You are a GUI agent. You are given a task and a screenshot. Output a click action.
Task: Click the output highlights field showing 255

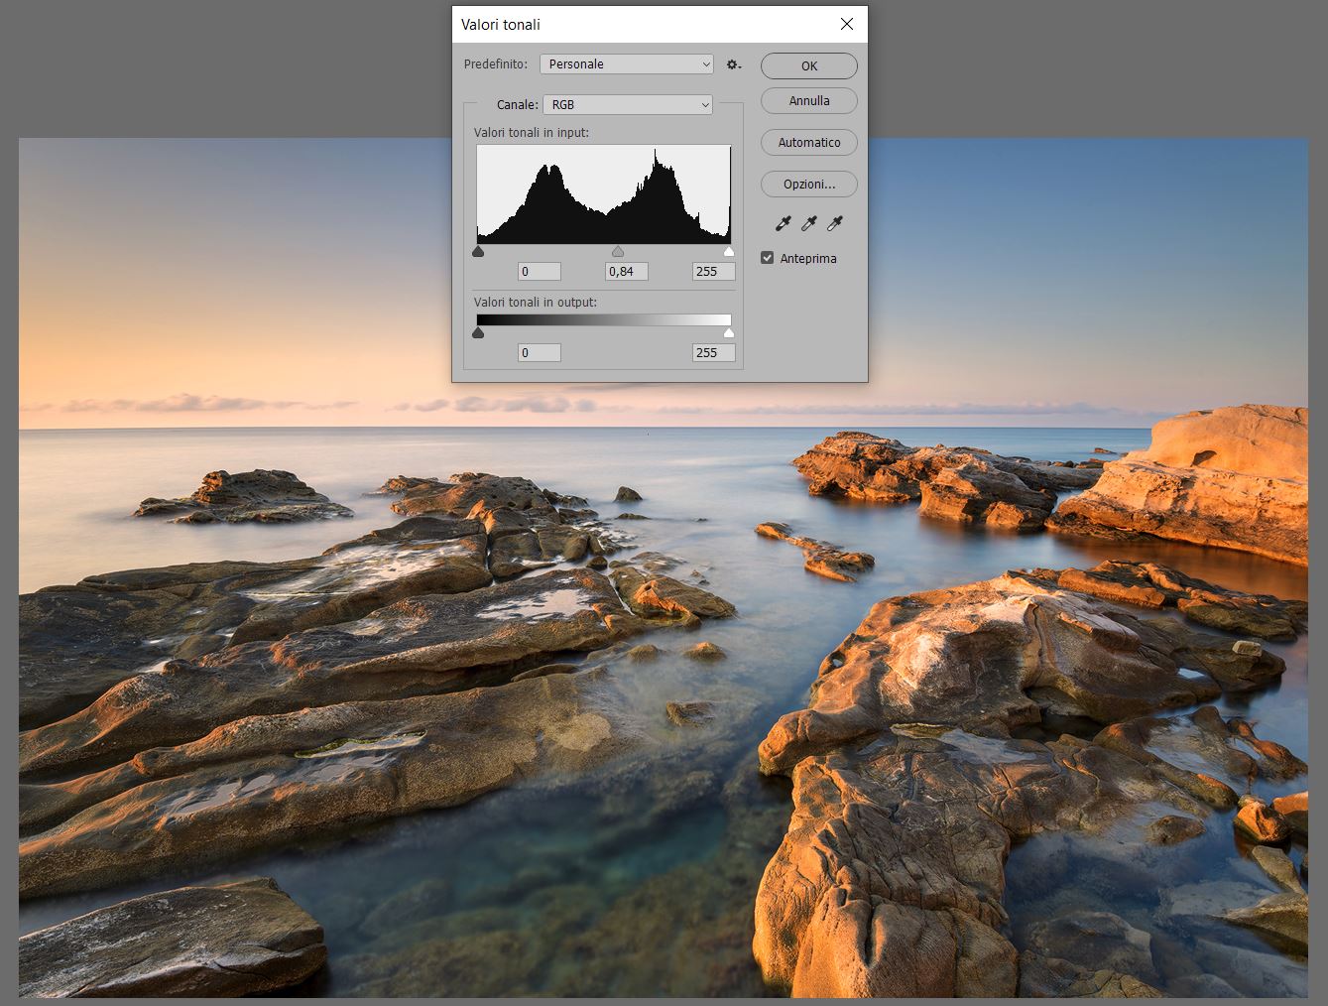tap(713, 353)
